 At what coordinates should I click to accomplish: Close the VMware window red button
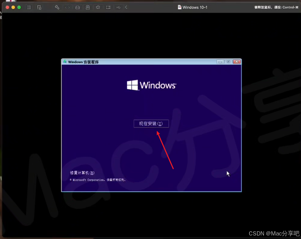(x=7, y=7)
